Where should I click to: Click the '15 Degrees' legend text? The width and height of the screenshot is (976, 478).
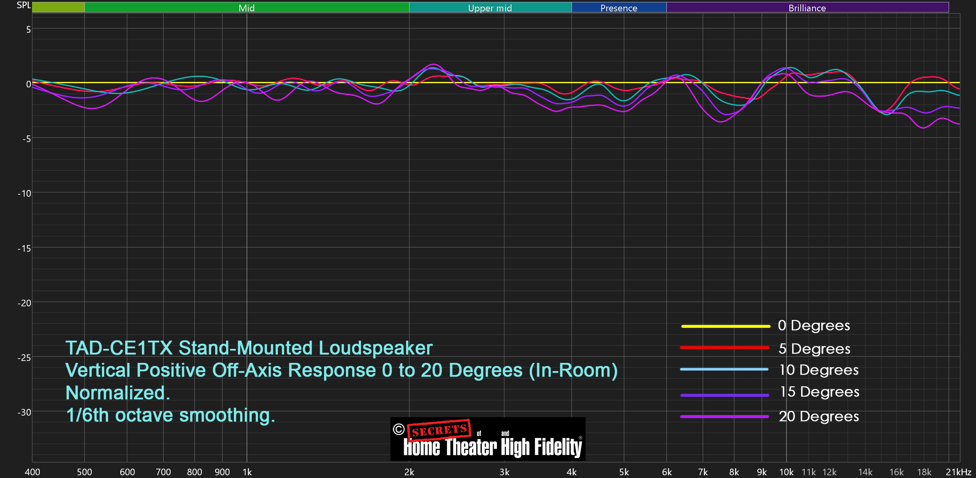[x=820, y=392]
